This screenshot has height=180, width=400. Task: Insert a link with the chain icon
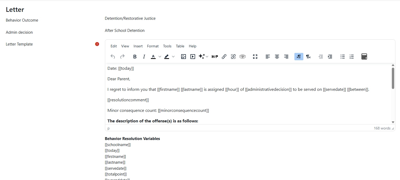pyautogui.click(x=224, y=57)
